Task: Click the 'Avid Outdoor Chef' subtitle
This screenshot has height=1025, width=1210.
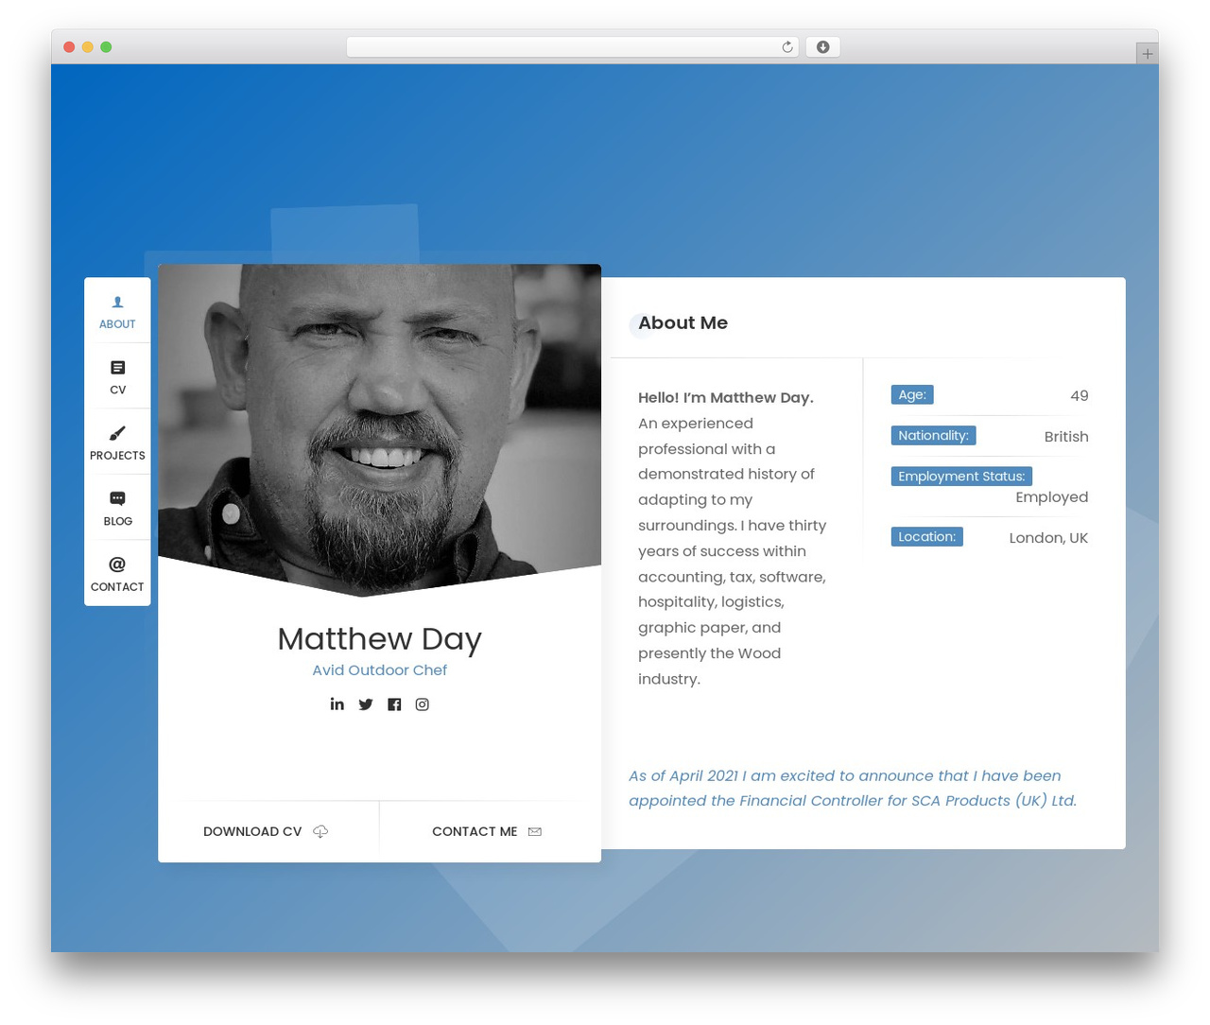Action: point(379,670)
